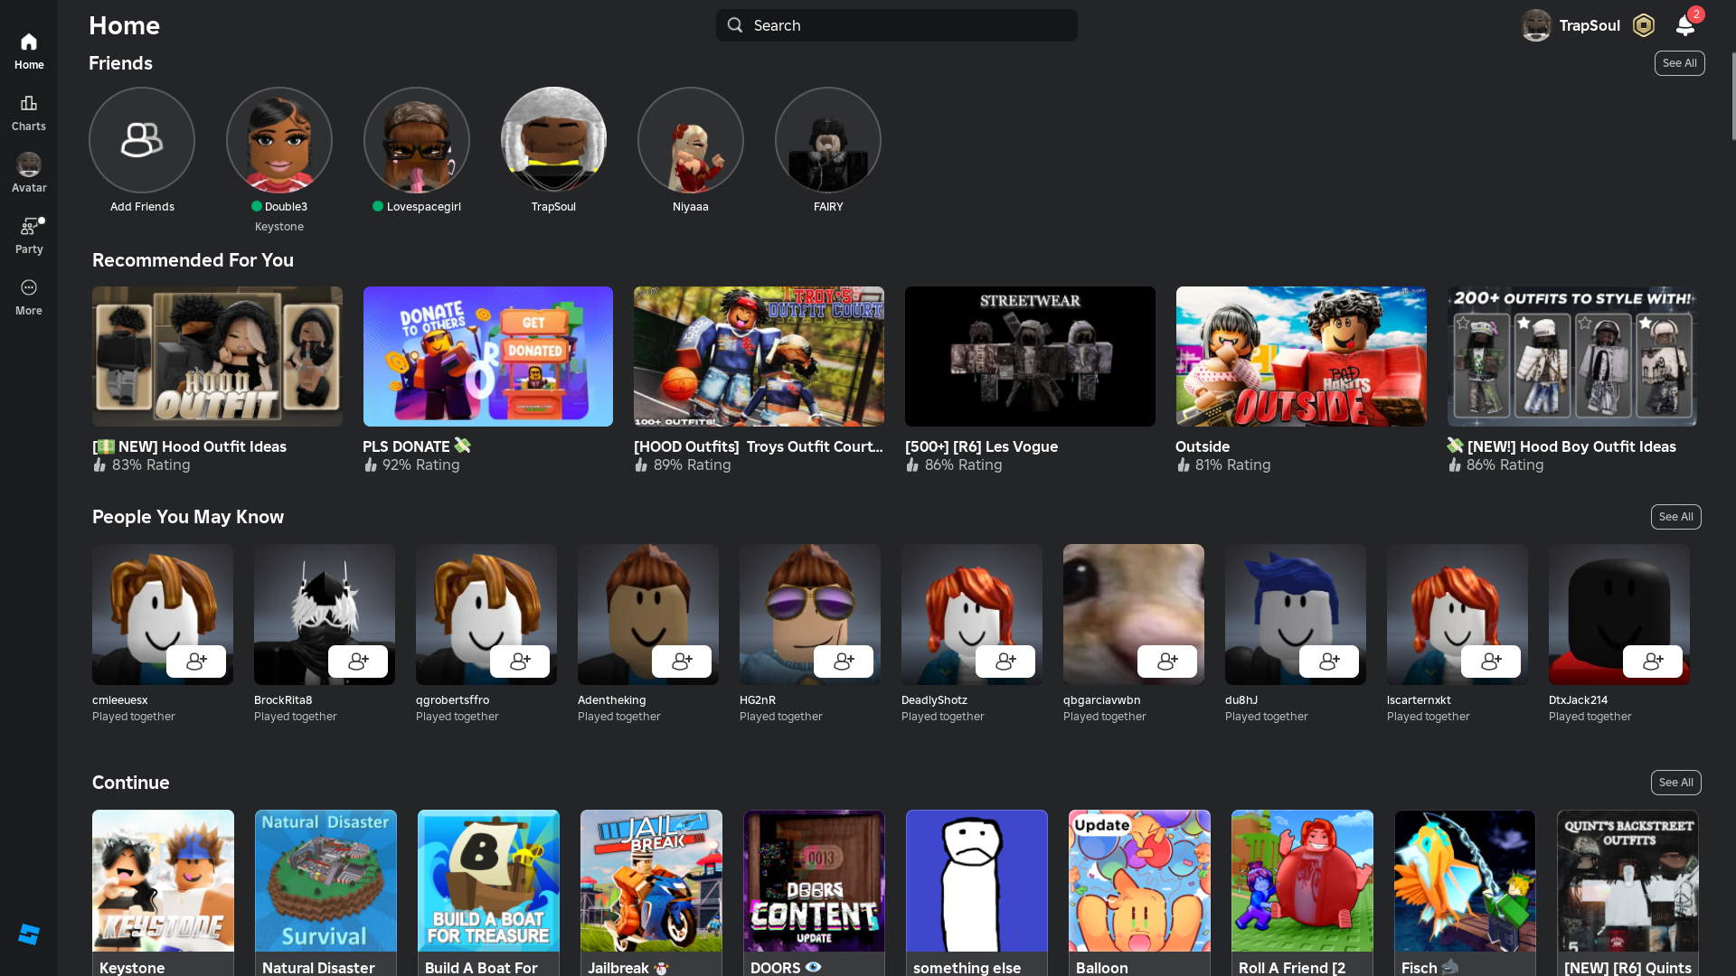Open the notifications bell
1736x976 pixels.
pyautogui.click(x=1685, y=25)
